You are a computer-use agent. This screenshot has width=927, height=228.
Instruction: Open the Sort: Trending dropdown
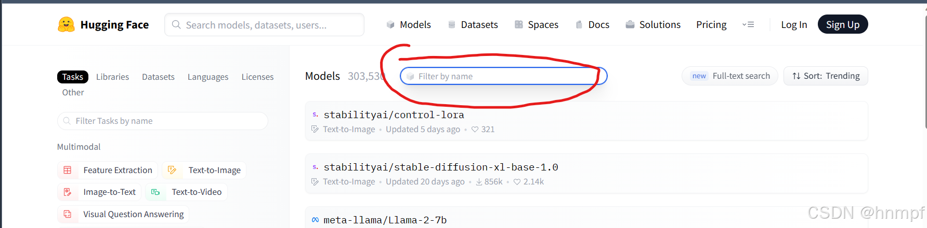click(x=826, y=76)
